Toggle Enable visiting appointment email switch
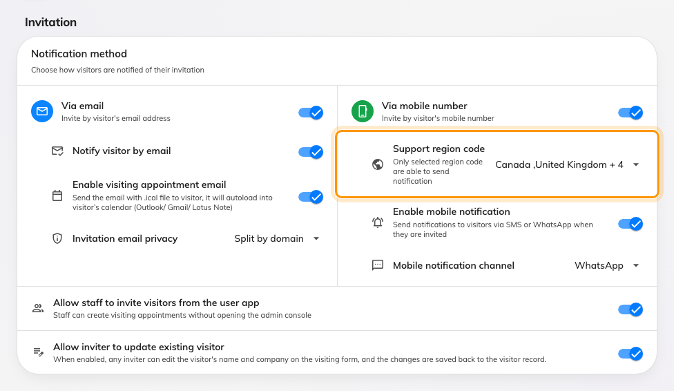 pyautogui.click(x=311, y=197)
